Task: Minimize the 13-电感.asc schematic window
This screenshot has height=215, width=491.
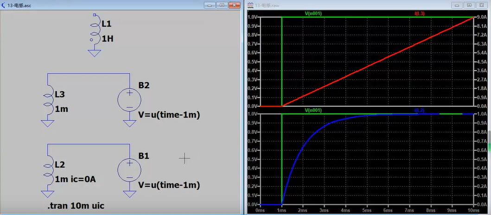Action: pyautogui.click(x=210, y=5)
